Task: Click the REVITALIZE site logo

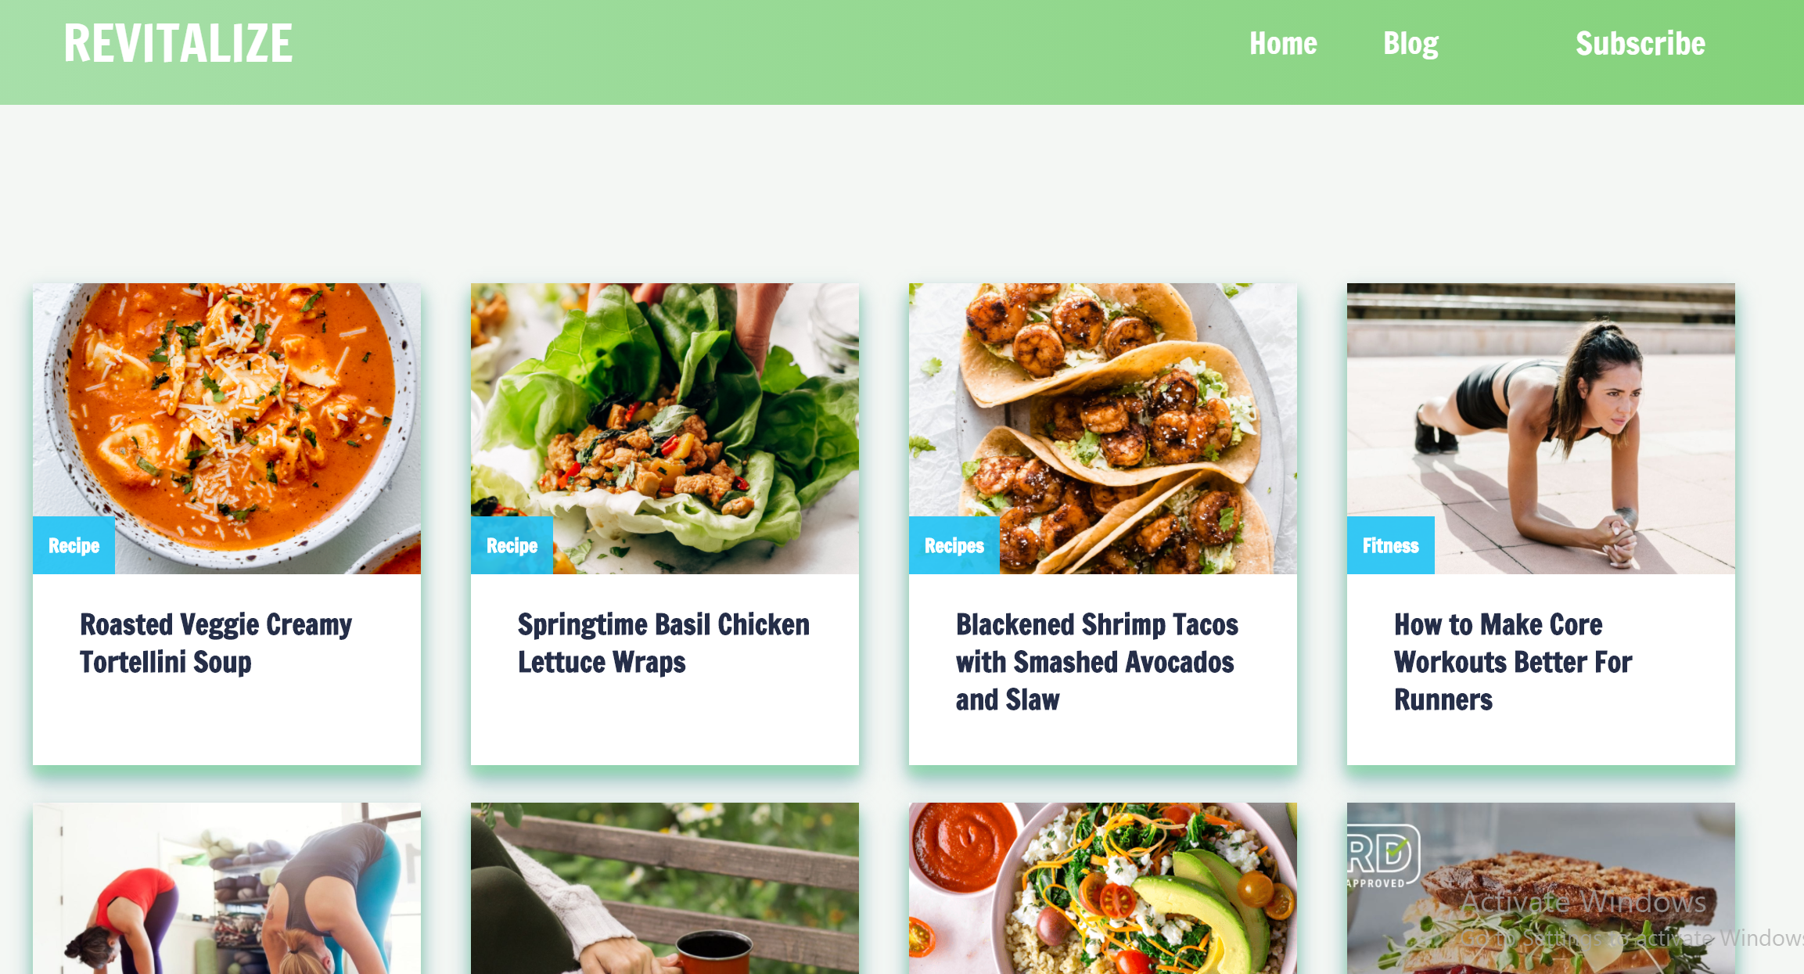Action: [x=178, y=43]
